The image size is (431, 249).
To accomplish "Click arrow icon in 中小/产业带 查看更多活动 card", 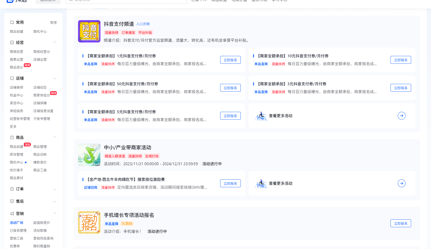I will point(402,183).
